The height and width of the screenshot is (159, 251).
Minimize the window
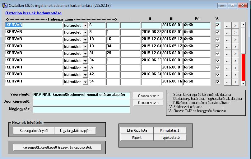click(222, 5)
